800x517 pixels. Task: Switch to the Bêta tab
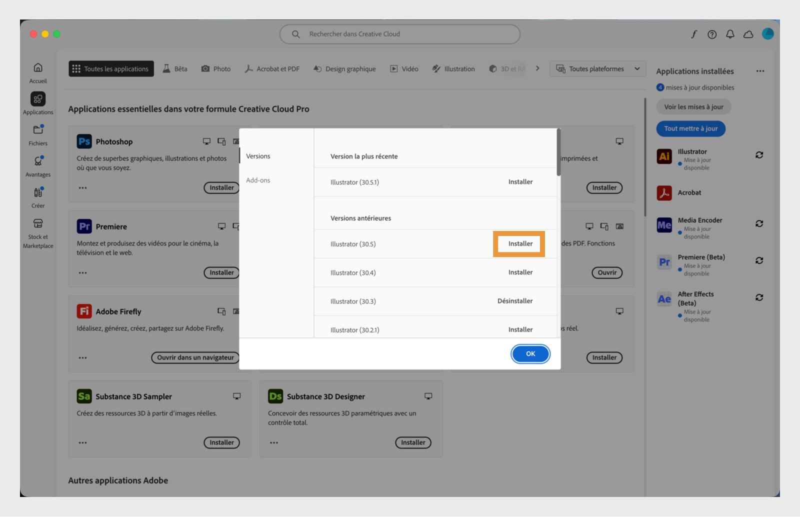(x=175, y=69)
